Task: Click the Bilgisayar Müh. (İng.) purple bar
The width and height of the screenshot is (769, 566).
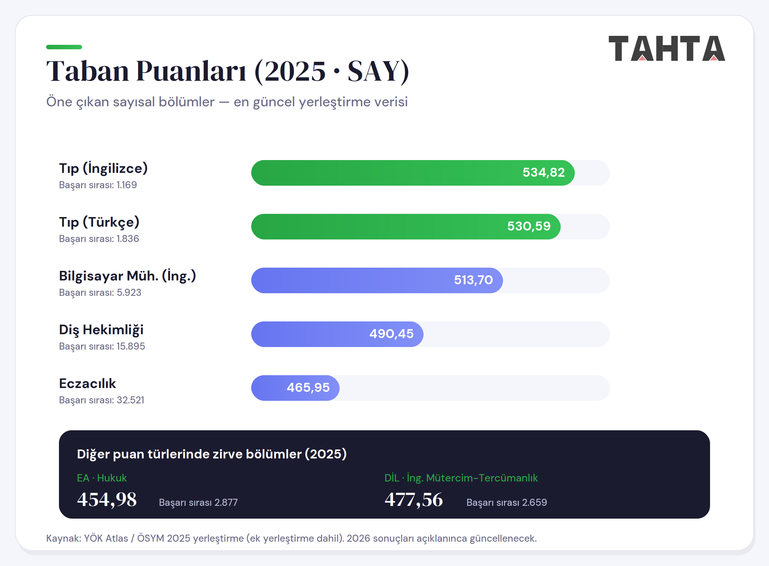Action: click(377, 280)
